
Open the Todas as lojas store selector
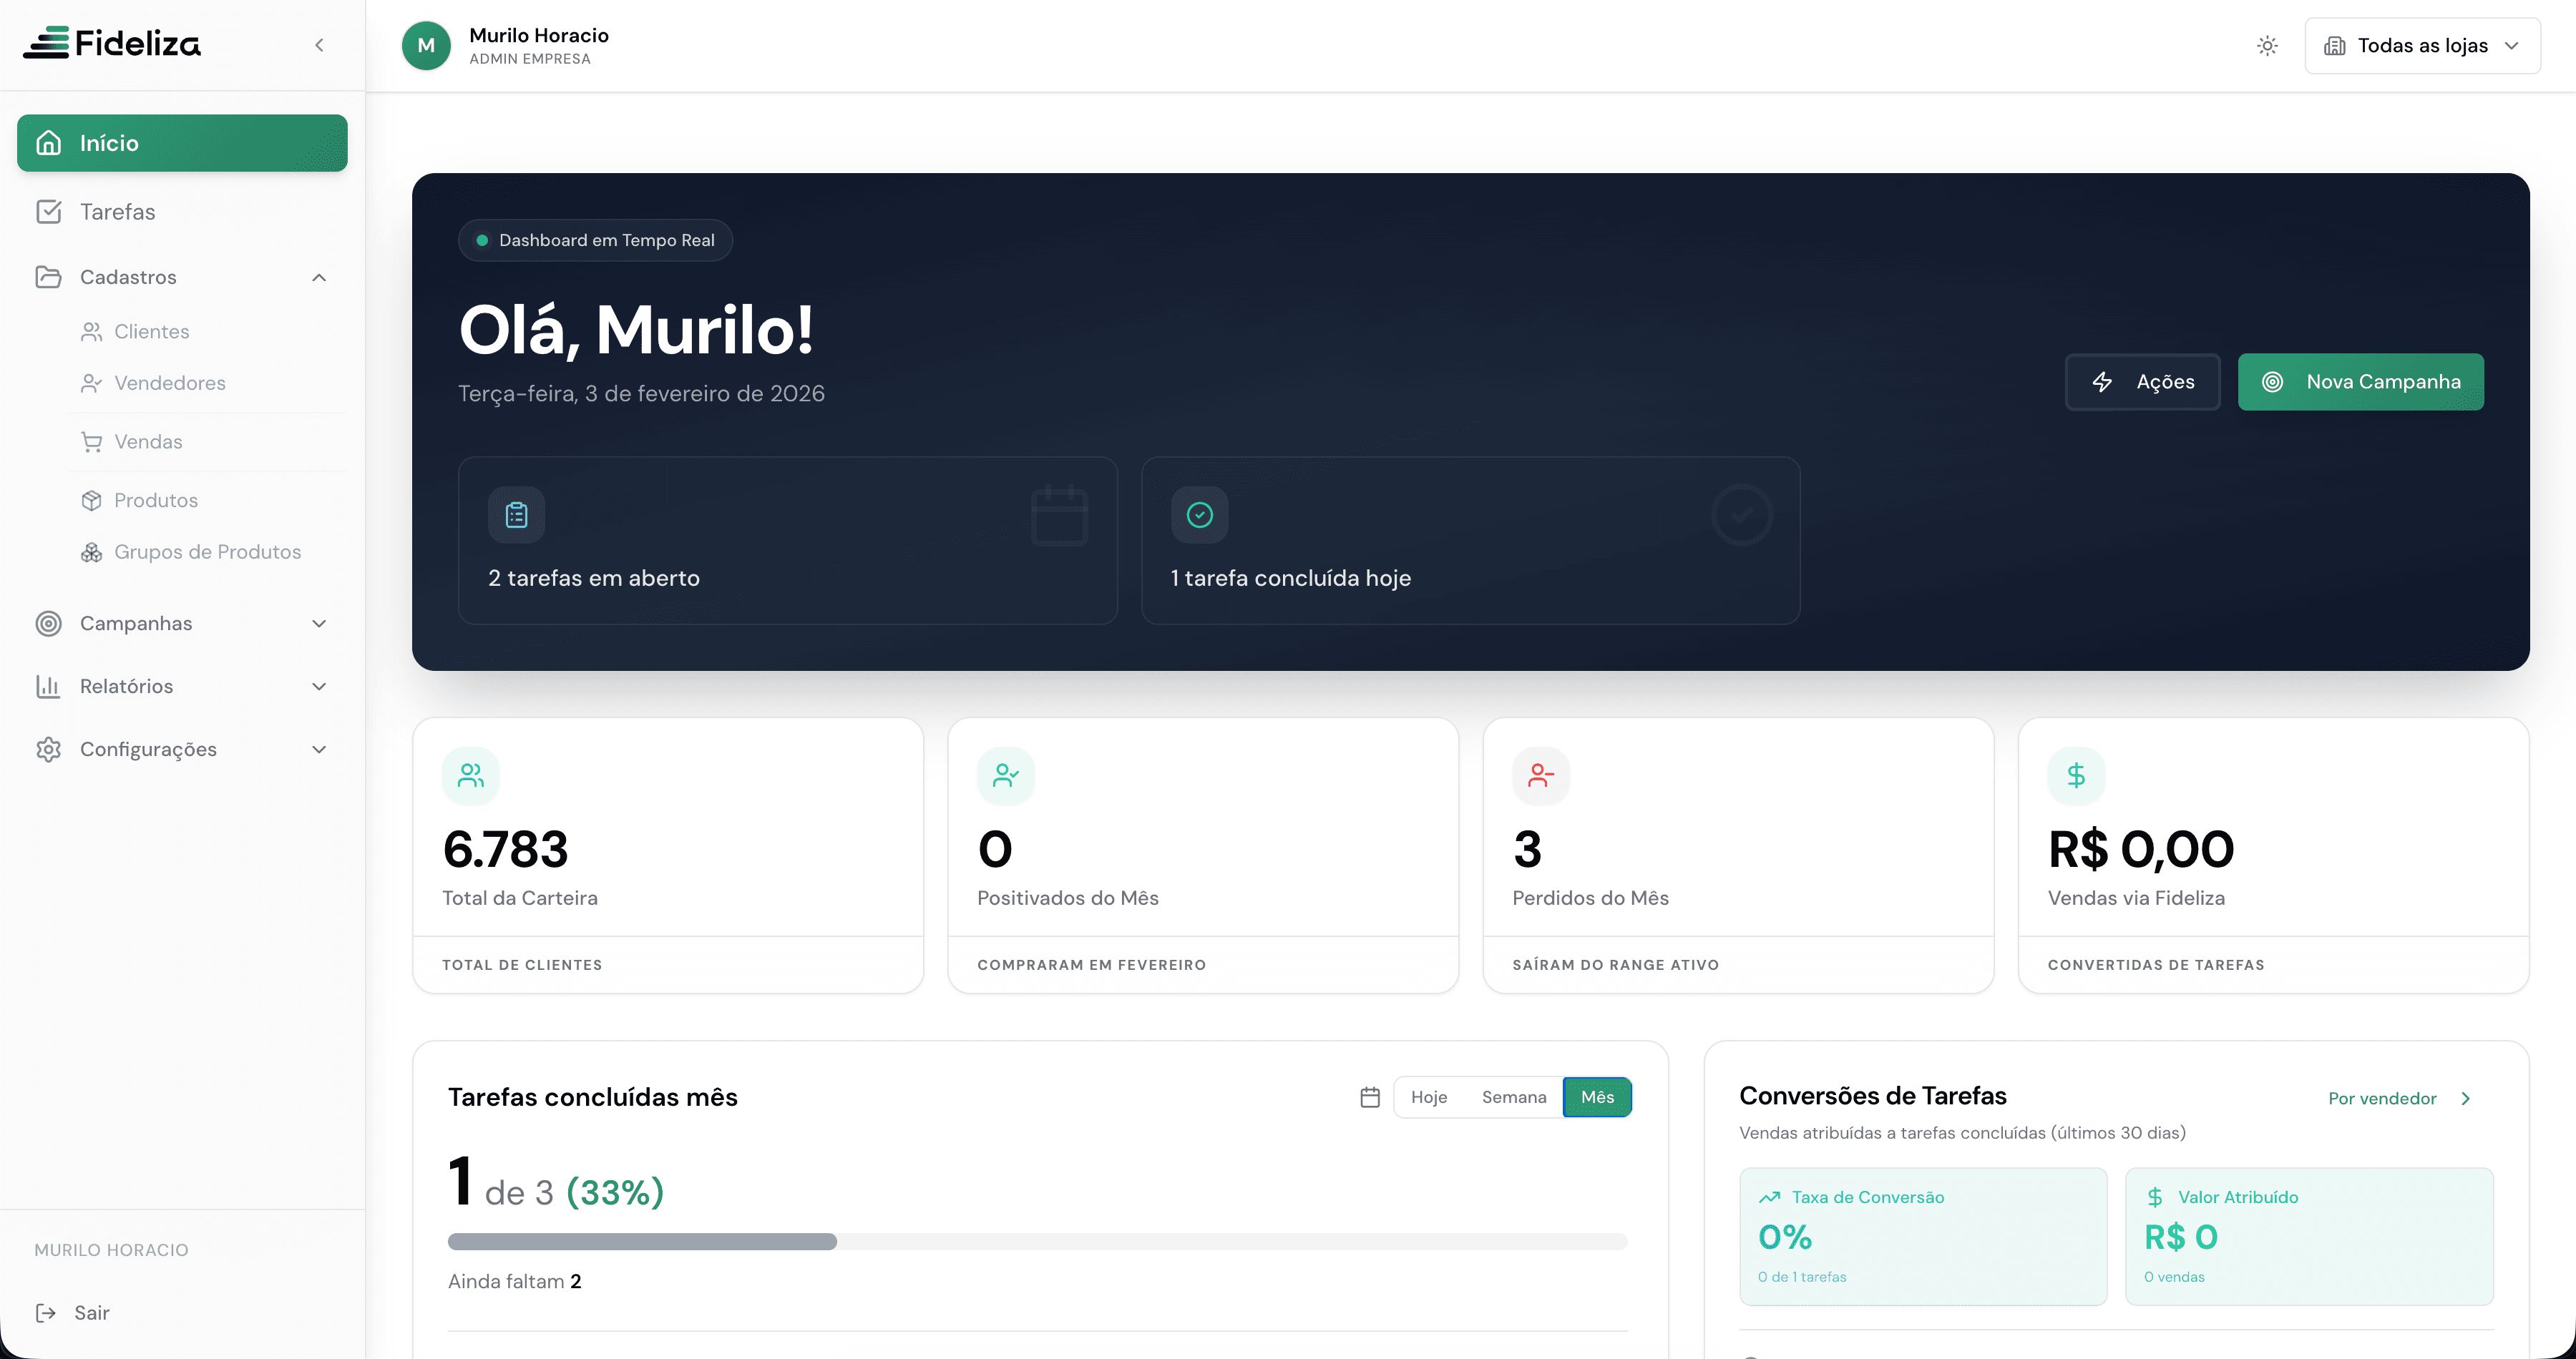click(2422, 45)
